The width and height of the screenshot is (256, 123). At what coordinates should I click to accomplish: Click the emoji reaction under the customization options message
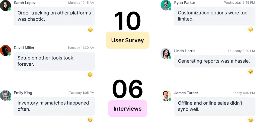pyautogui.click(x=250, y=30)
